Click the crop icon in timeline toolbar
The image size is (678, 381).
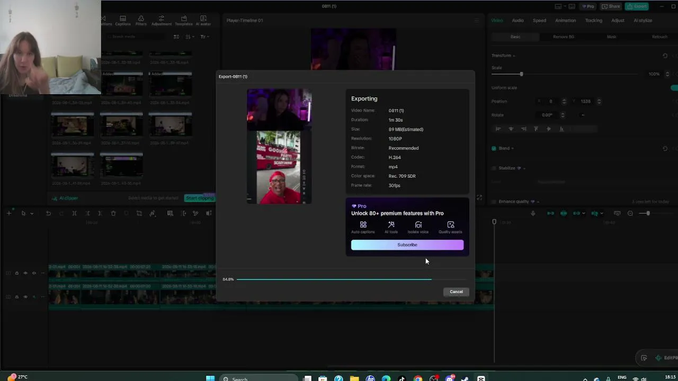[139, 213]
